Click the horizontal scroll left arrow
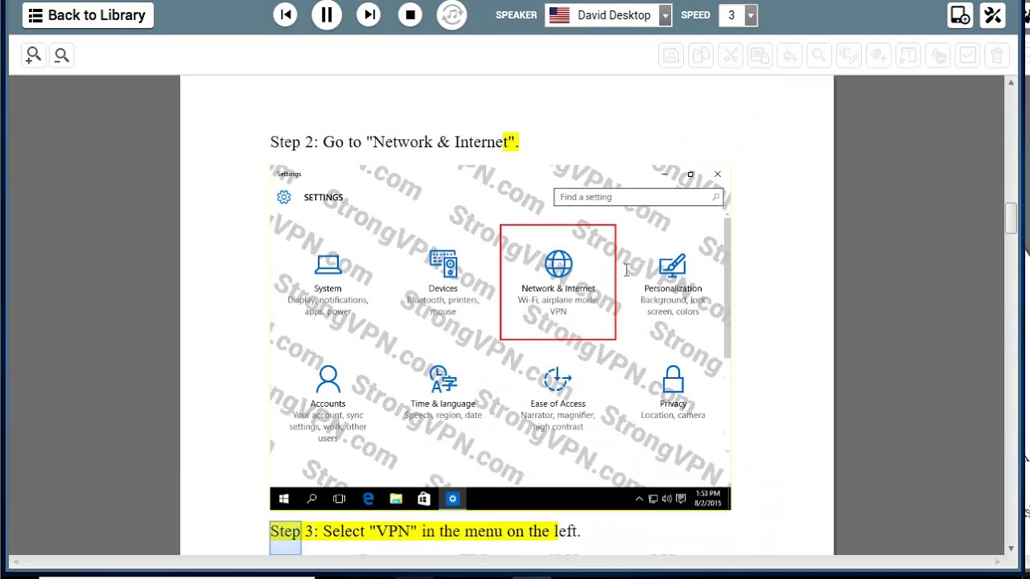Screen dimensions: 1030x579 pos(14,561)
